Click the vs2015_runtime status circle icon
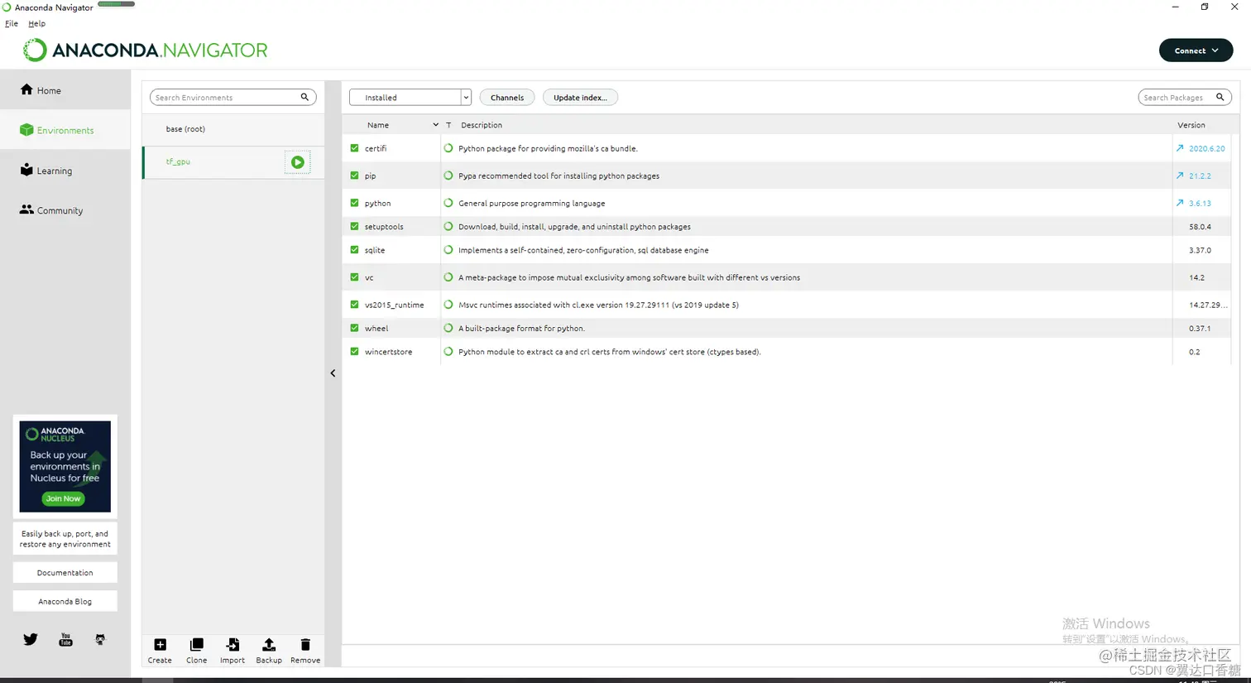 [x=448, y=305]
